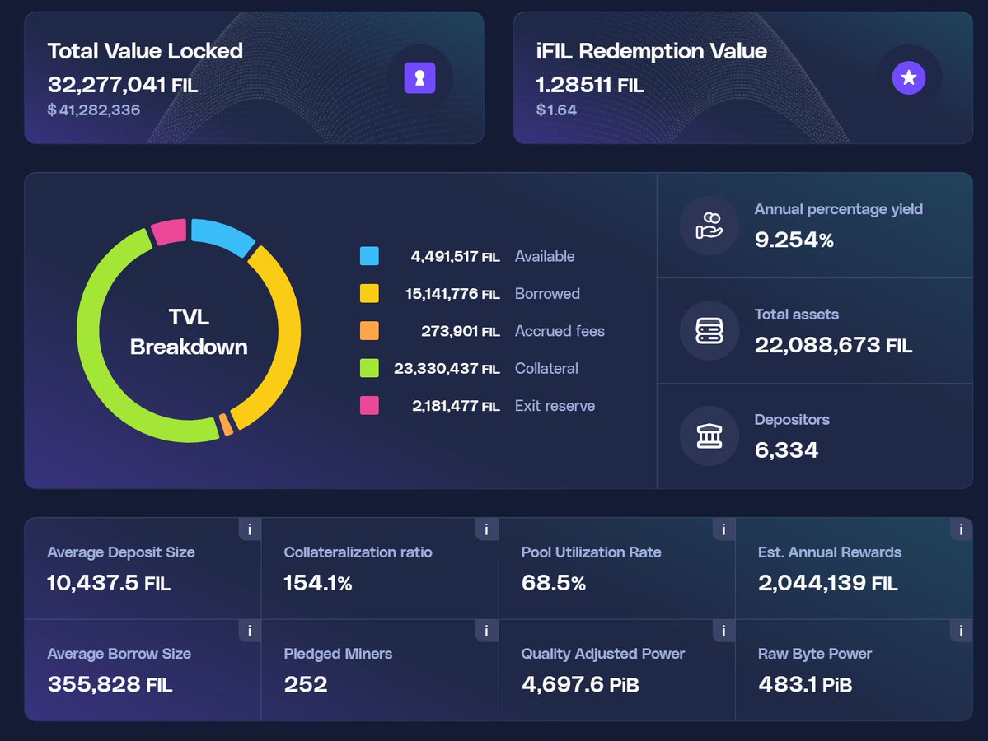988x741 pixels.
Task: Click the Total Value Locked FIL amount
Action: pyautogui.click(x=123, y=85)
